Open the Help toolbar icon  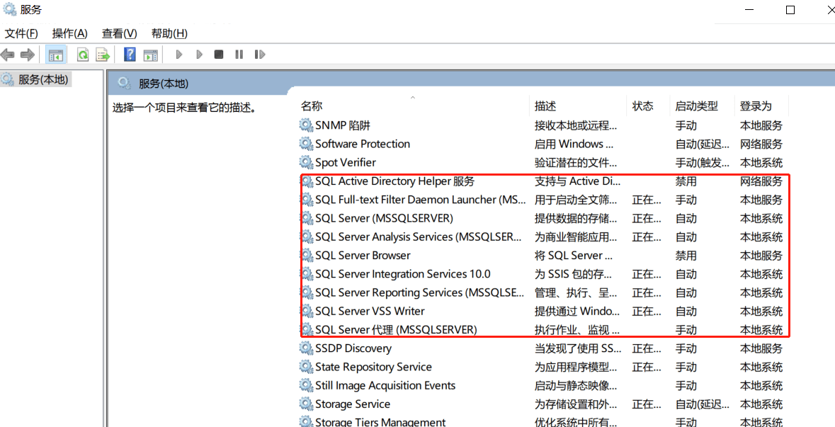pos(130,55)
